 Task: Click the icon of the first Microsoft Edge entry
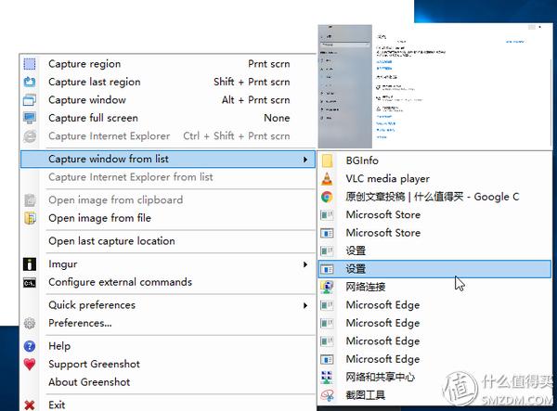pos(327,305)
